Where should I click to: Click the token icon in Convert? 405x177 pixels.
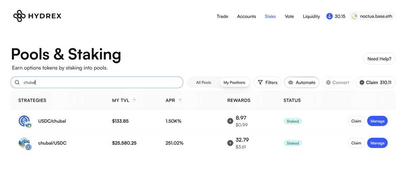(x=328, y=82)
